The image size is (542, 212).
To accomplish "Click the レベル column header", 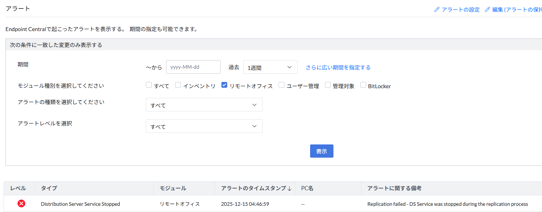I will click(x=18, y=188).
